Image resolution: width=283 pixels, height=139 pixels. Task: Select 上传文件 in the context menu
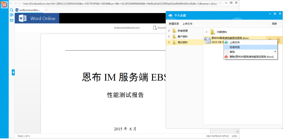(250, 42)
